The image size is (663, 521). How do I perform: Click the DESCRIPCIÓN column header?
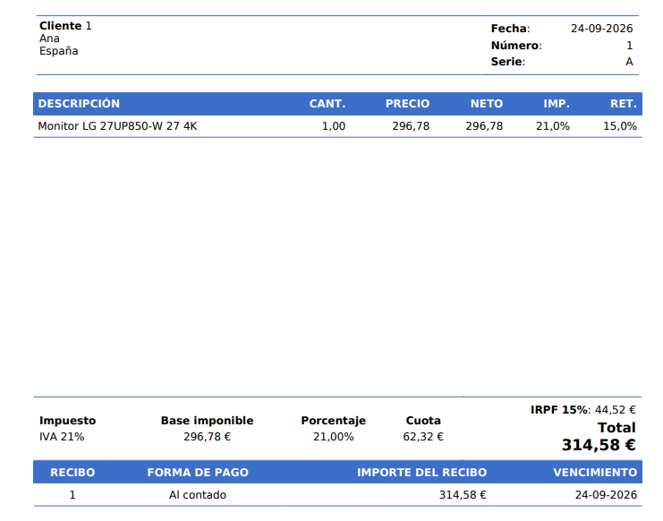79,104
